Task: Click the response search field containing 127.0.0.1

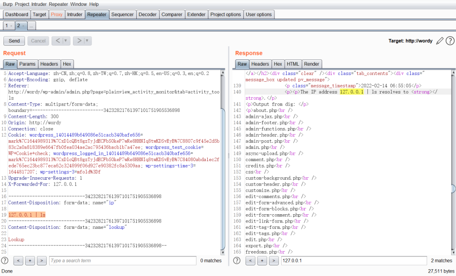Action: point(354,260)
